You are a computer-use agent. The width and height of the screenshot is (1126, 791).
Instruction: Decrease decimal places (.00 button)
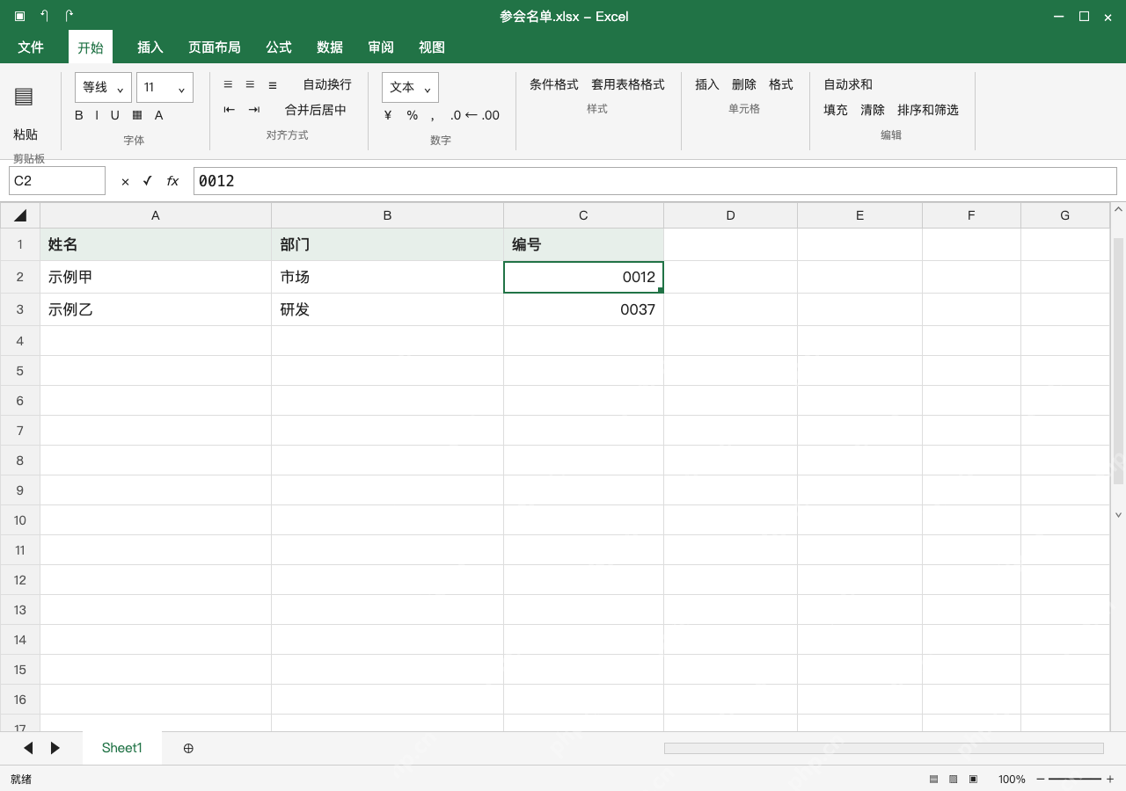click(491, 115)
